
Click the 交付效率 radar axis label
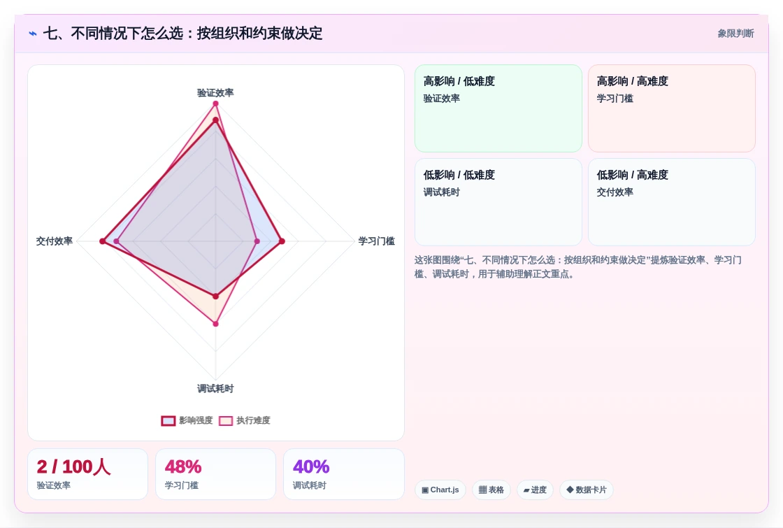coord(55,241)
